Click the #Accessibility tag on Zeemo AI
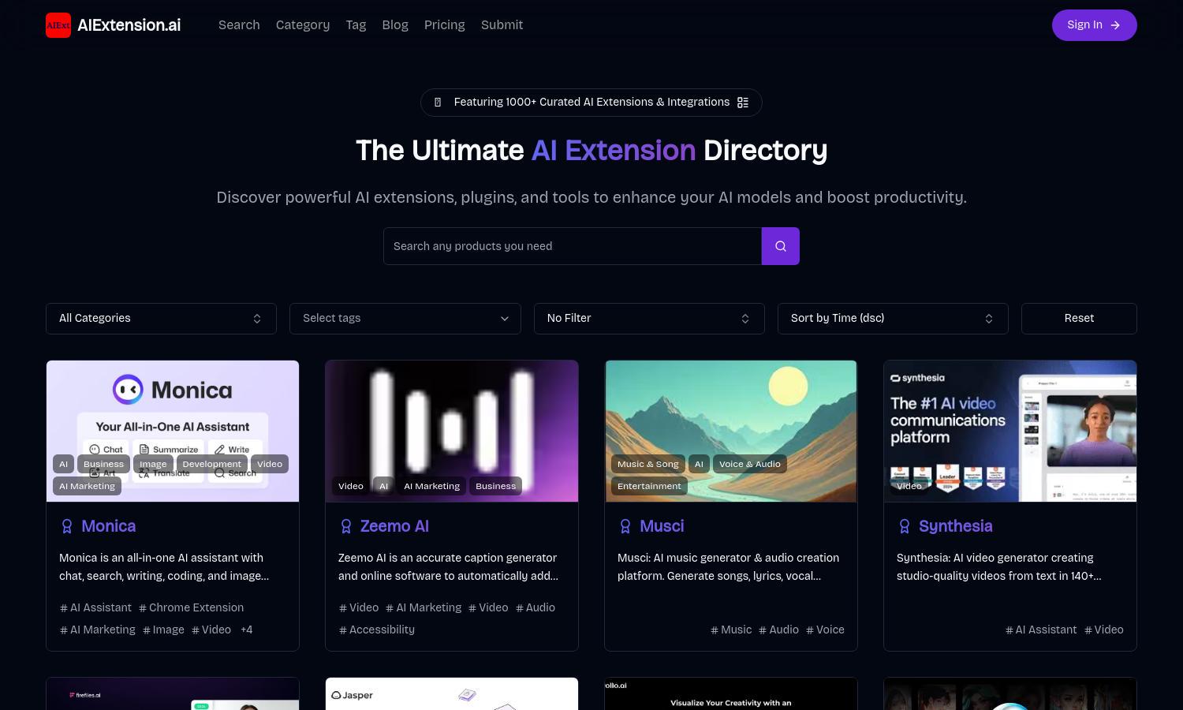 click(377, 630)
